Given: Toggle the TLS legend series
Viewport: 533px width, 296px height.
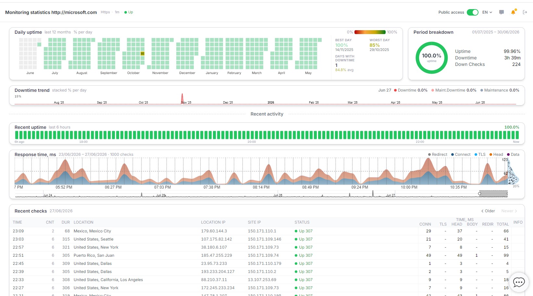Looking at the screenshot, I should click(x=480, y=154).
